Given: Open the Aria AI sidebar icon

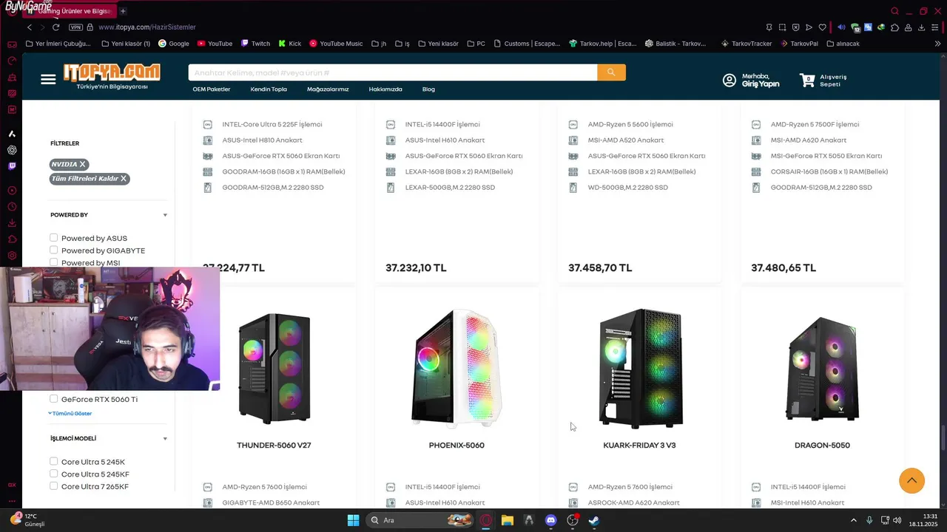Looking at the screenshot, I should [12, 134].
